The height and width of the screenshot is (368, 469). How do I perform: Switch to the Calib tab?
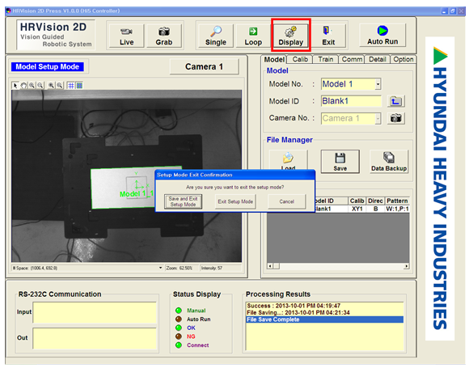pyautogui.click(x=300, y=59)
